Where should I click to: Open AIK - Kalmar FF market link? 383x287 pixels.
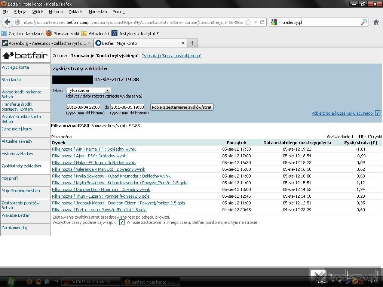(94, 149)
